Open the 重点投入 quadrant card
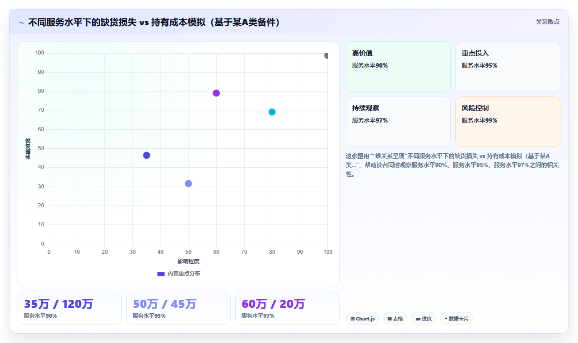Viewport: 578px width, 343px height. click(508, 67)
